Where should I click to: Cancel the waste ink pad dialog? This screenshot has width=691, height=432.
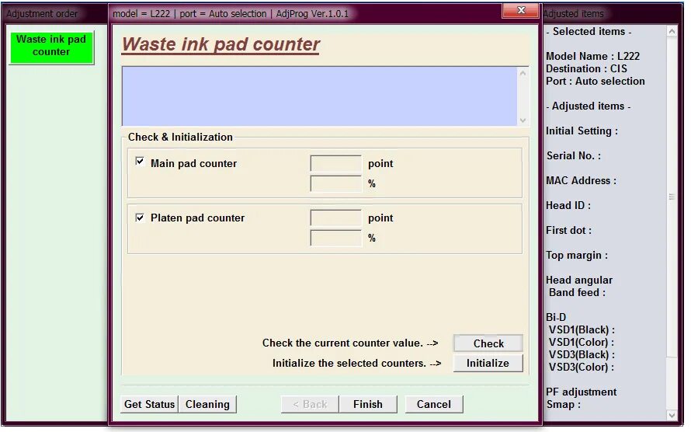tap(434, 404)
